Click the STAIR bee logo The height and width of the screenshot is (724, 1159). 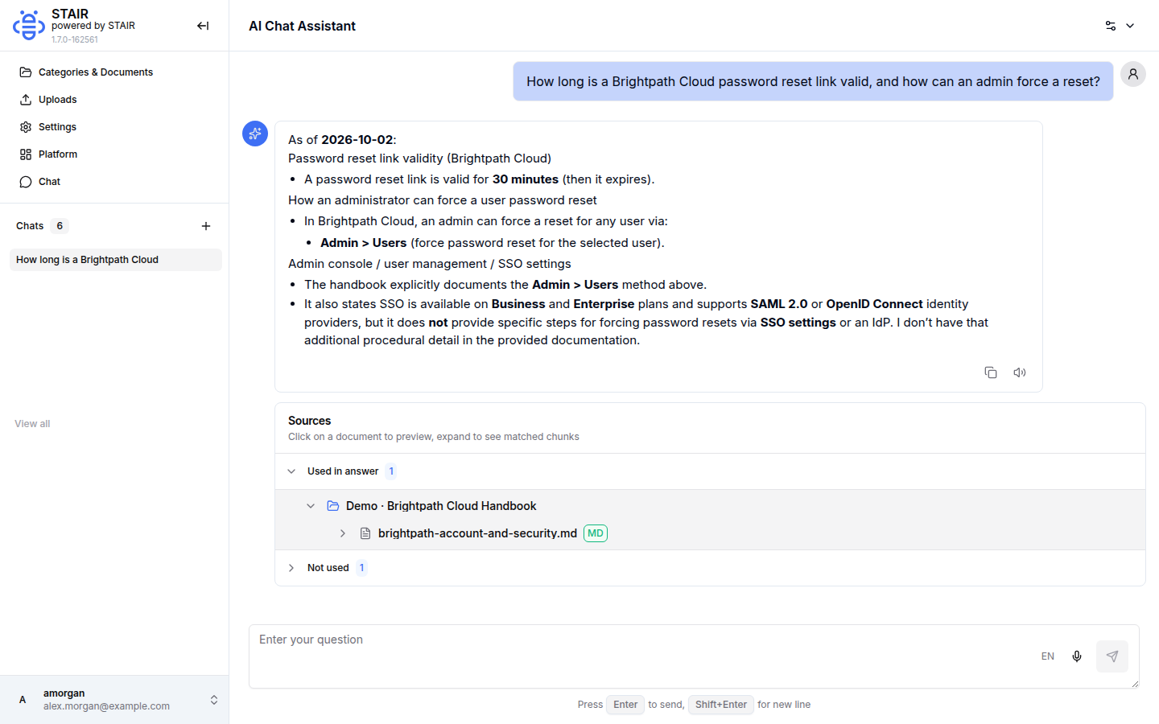(x=29, y=25)
